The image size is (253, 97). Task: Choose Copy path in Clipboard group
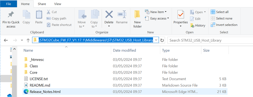click(56, 18)
